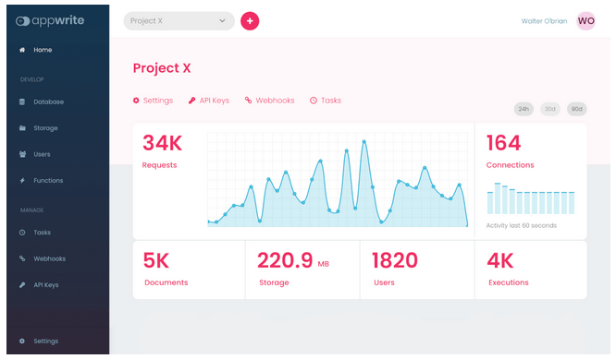Click the Functions lightning bolt icon
The width and height of the screenshot is (616, 359).
[22, 181]
